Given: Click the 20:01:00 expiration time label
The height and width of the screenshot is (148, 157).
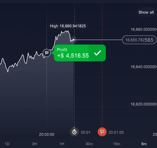Looking at the screenshot, I should [x=116, y=132].
